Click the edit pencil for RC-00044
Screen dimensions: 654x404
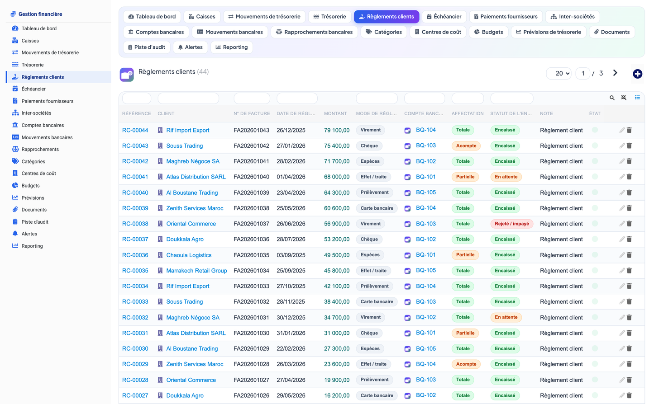[x=622, y=130]
